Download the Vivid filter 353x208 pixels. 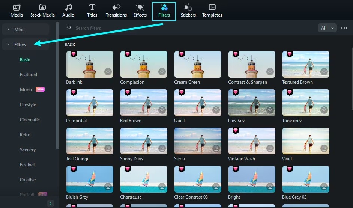324,148
